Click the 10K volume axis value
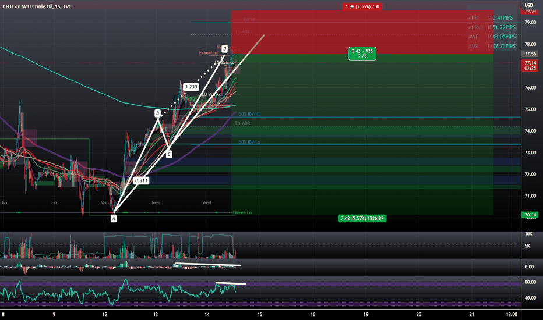The width and height of the screenshot is (543, 320). 528,234
